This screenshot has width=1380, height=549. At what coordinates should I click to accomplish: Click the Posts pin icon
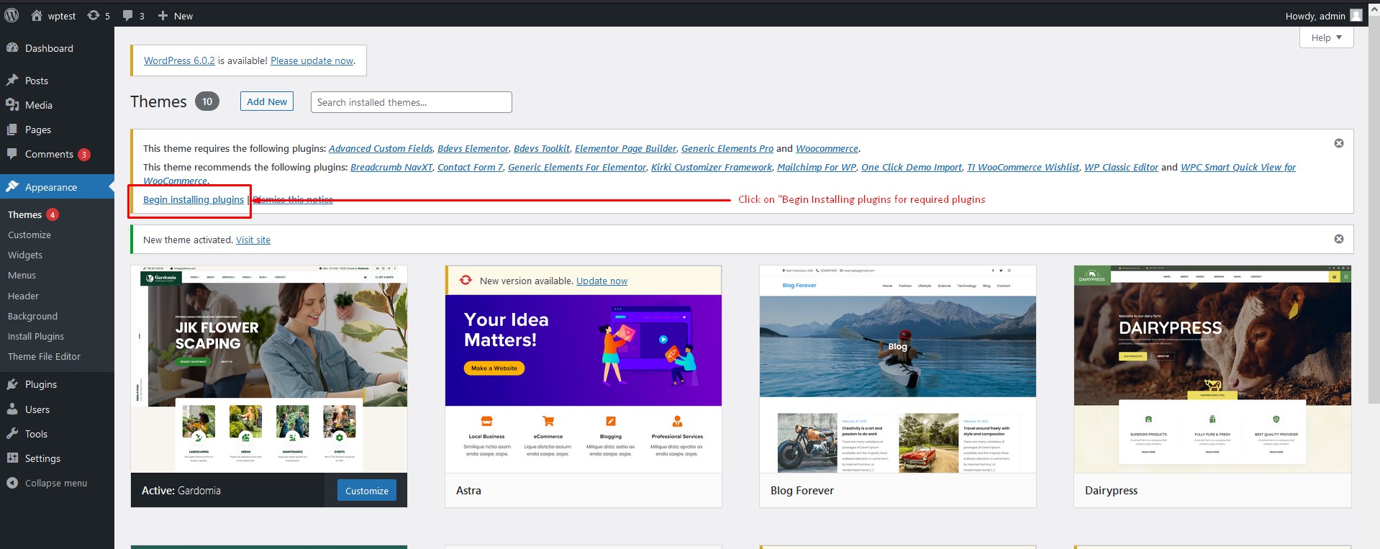[x=12, y=80]
